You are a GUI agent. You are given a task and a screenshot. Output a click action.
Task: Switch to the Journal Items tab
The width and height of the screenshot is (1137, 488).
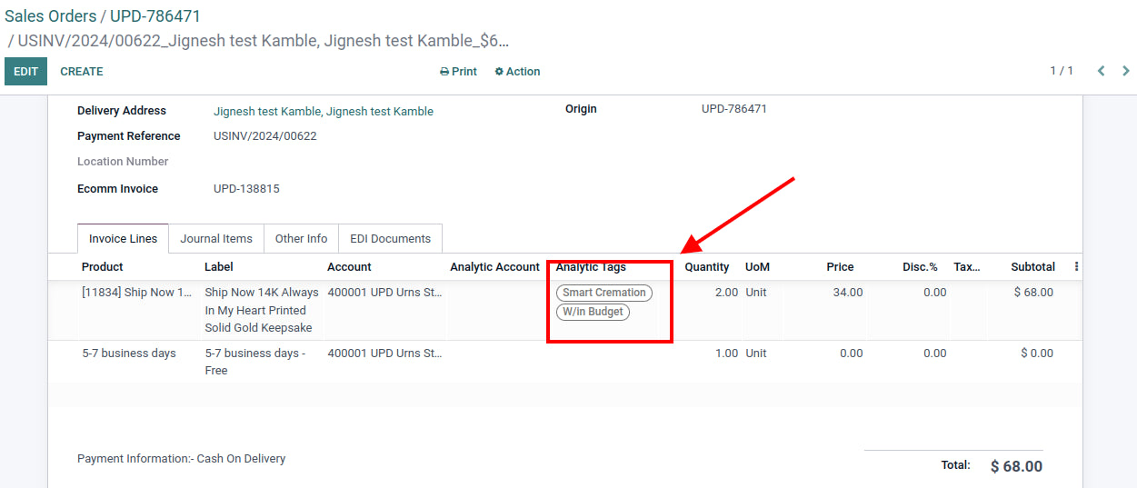coord(216,239)
